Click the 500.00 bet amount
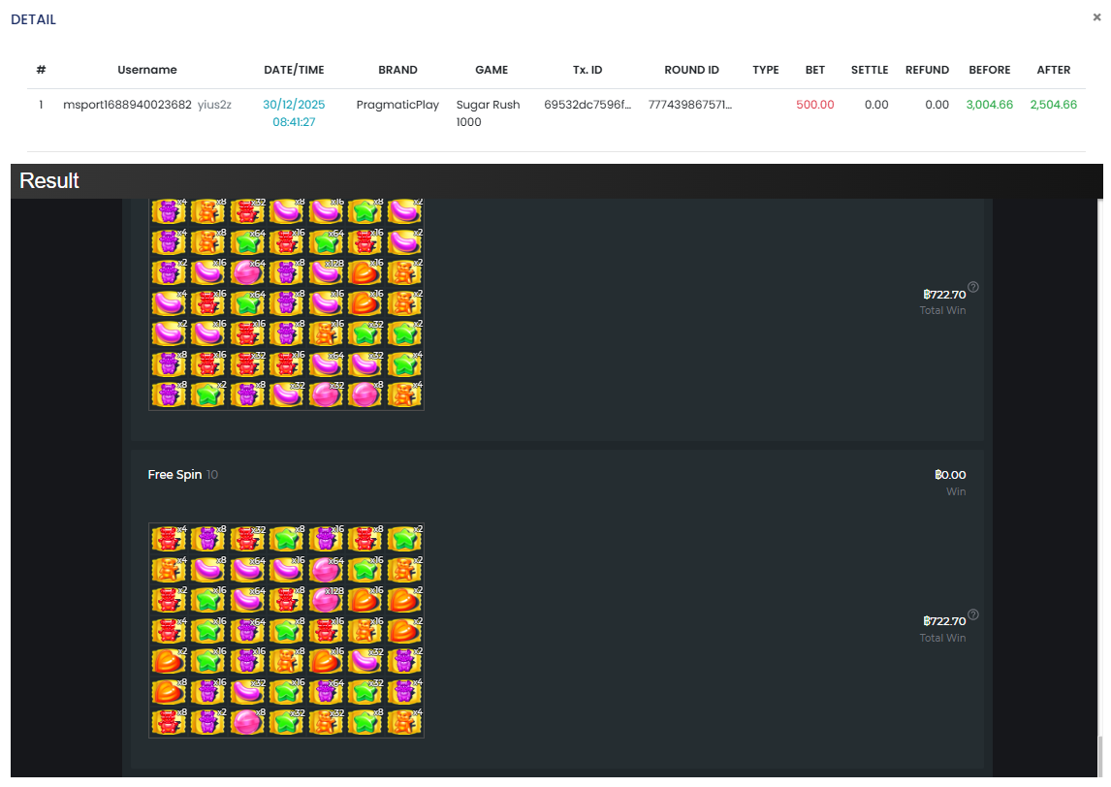This screenshot has height=787, width=1111. click(814, 105)
